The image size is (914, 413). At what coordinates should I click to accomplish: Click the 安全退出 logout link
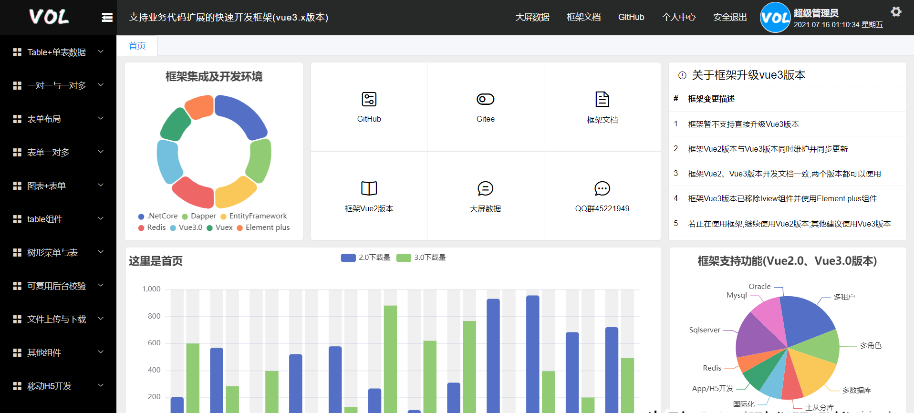click(730, 17)
